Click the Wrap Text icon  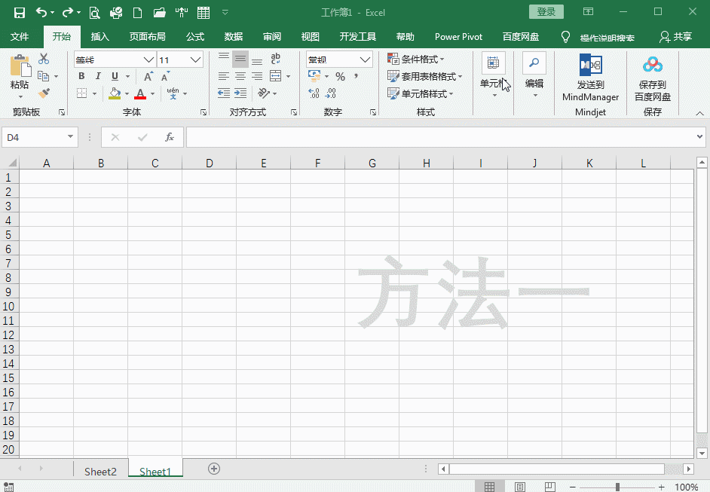pyautogui.click(x=276, y=59)
